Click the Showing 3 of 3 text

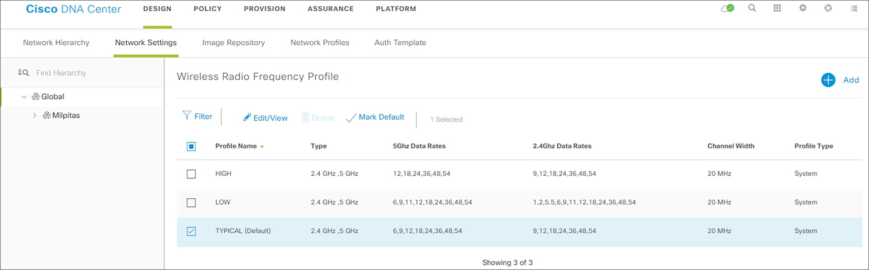tap(507, 263)
